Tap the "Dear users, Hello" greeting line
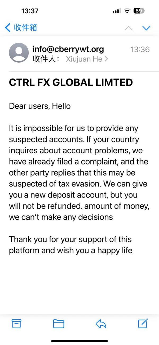The height and width of the screenshot is (345, 159). [40, 106]
